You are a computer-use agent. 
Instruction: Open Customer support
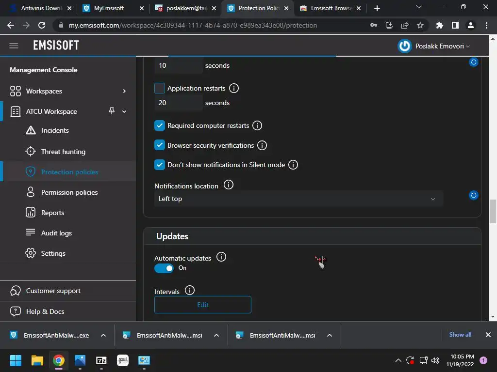coord(53,291)
